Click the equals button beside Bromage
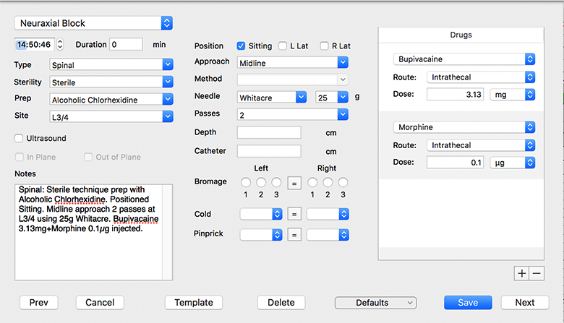Image resolution: width=564 pixels, height=323 pixels. (294, 184)
